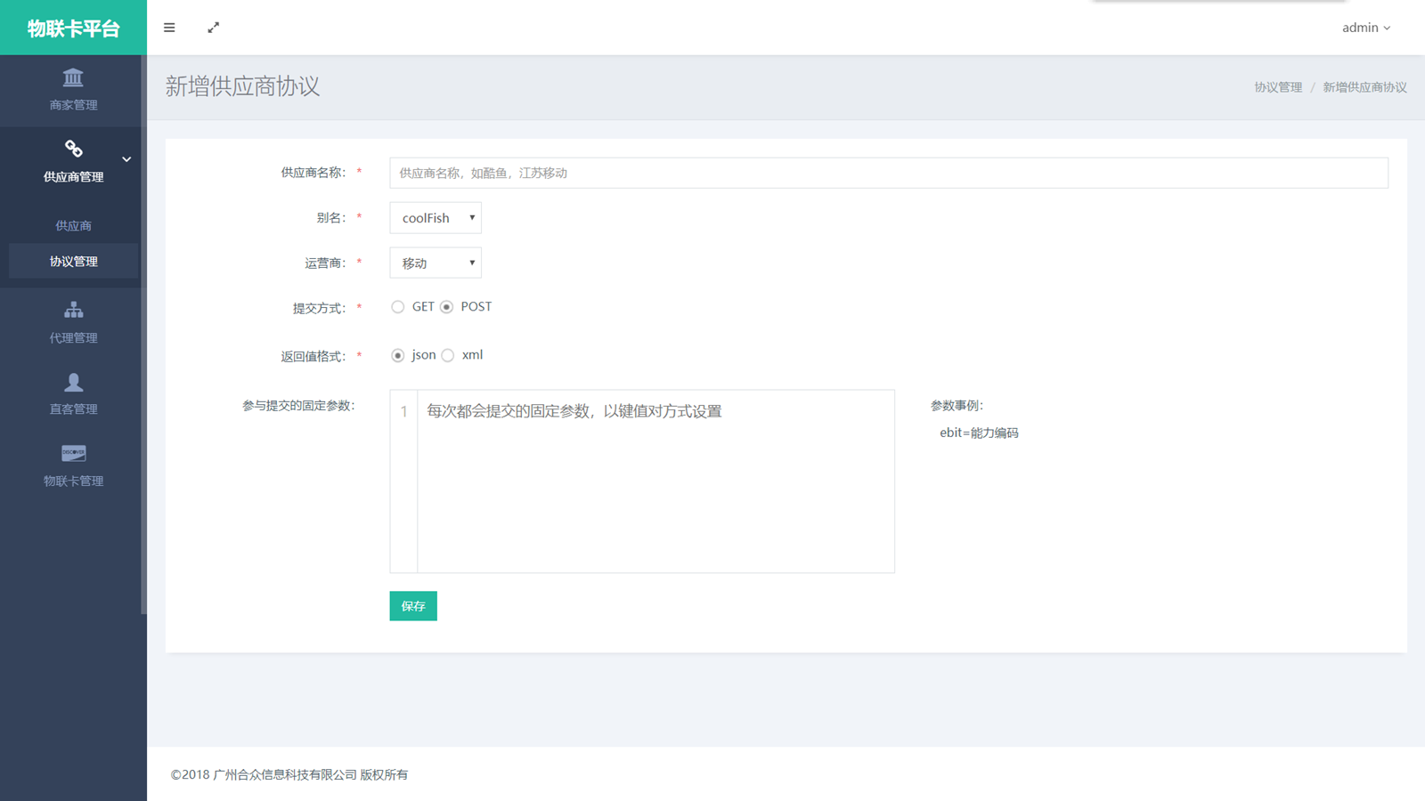Click the hamburger menu toggle icon
This screenshot has height=801, width=1425.
click(x=169, y=28)
